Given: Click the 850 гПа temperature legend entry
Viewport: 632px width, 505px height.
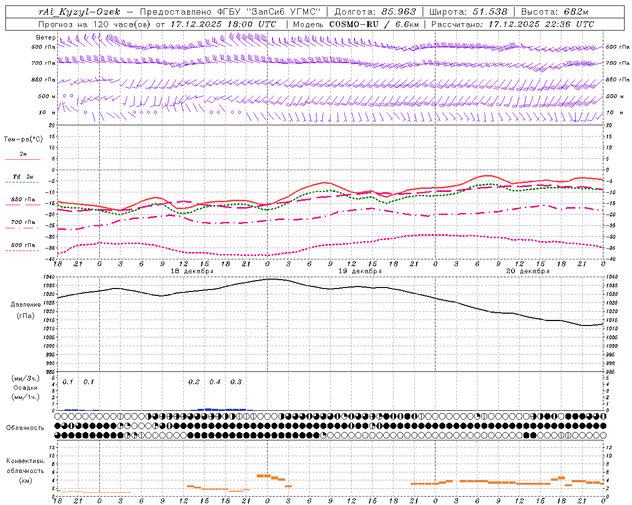Looking at the screenshot, I should point(23,200).
